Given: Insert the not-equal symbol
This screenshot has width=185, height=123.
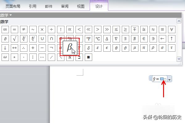Looking at the screenshot, I should pyautogui.click(x=24, y=30).
